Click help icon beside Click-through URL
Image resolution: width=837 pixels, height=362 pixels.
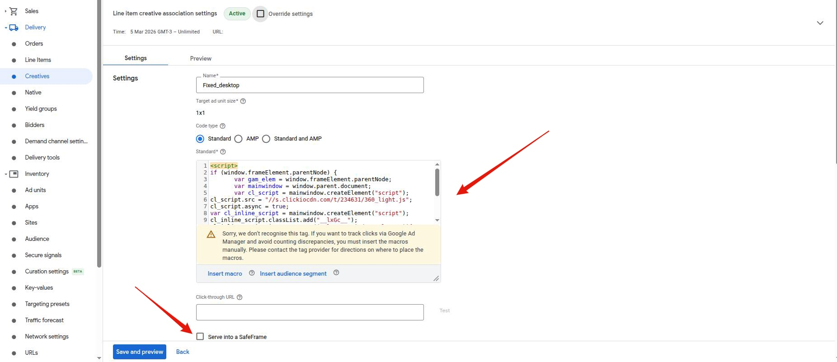240,297
